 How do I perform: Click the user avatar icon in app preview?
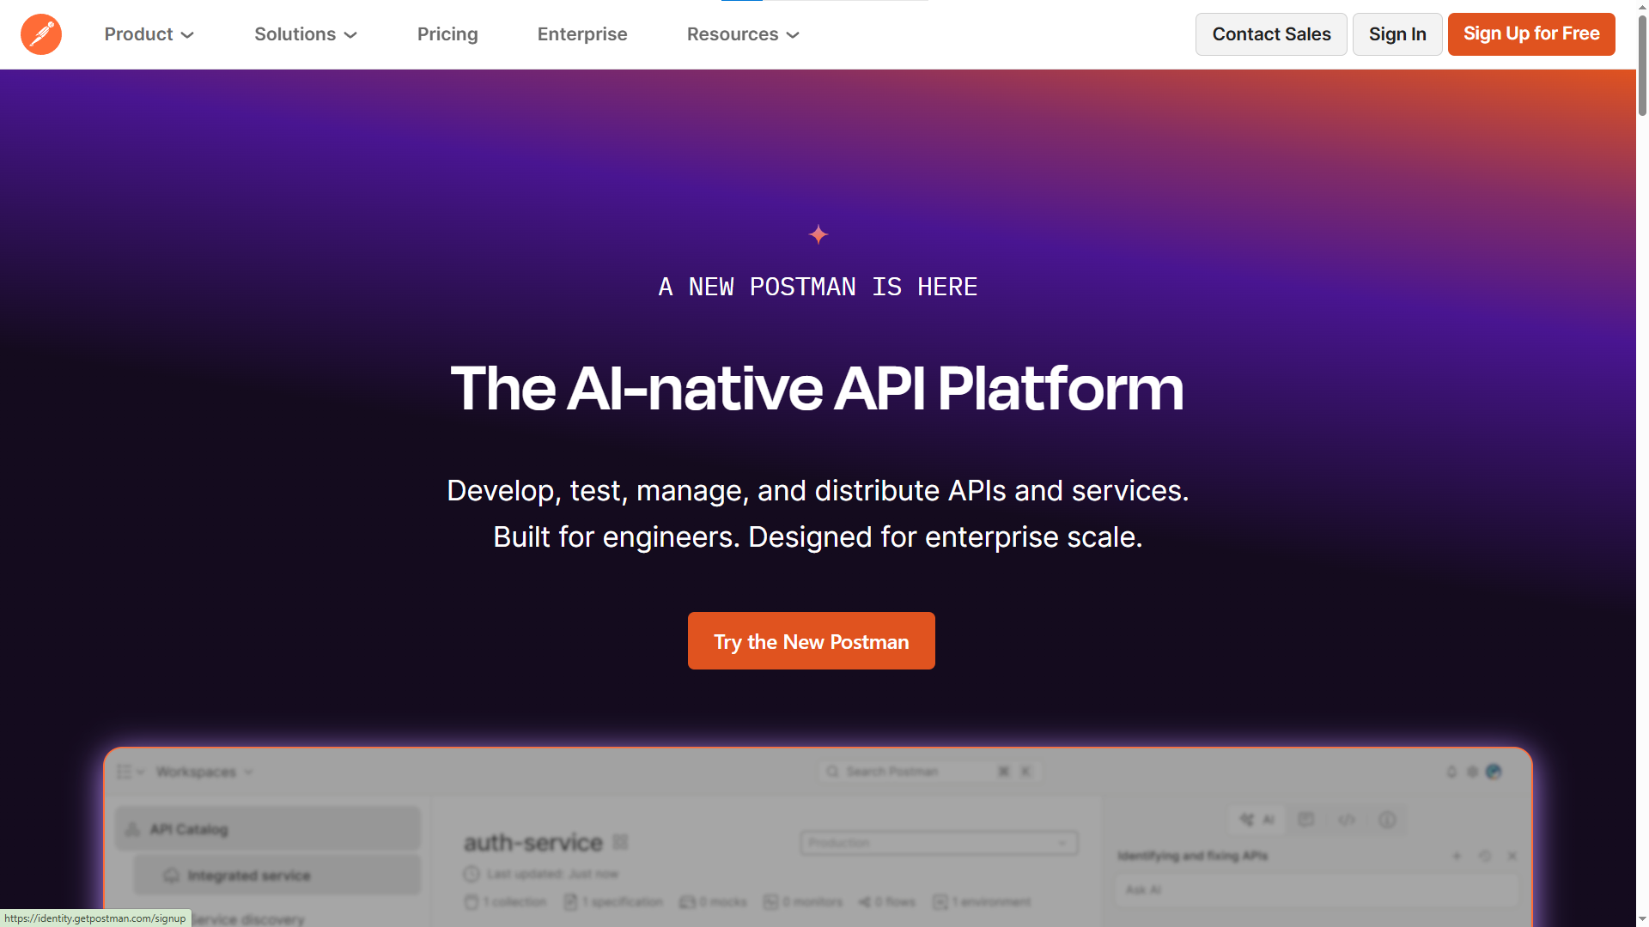(x=1494, y=772)
